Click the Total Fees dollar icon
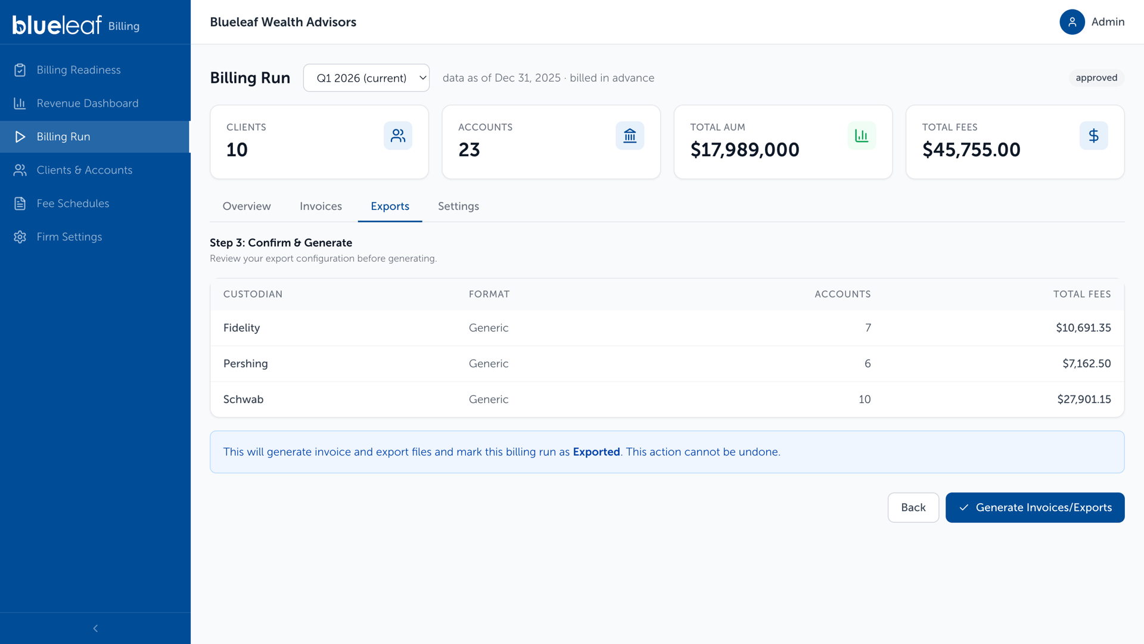 tap(1093, 136)
